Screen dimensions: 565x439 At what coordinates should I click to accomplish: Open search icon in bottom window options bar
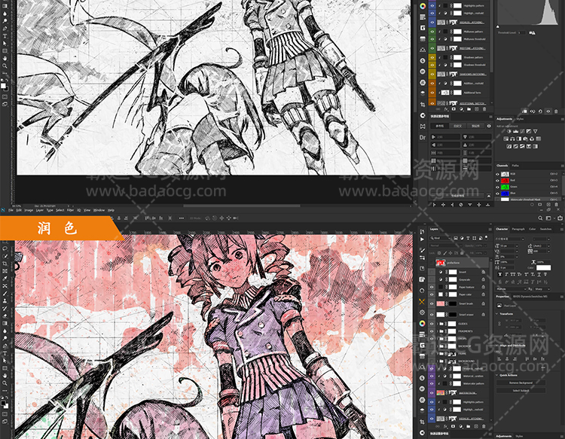(x=540, y=218)
